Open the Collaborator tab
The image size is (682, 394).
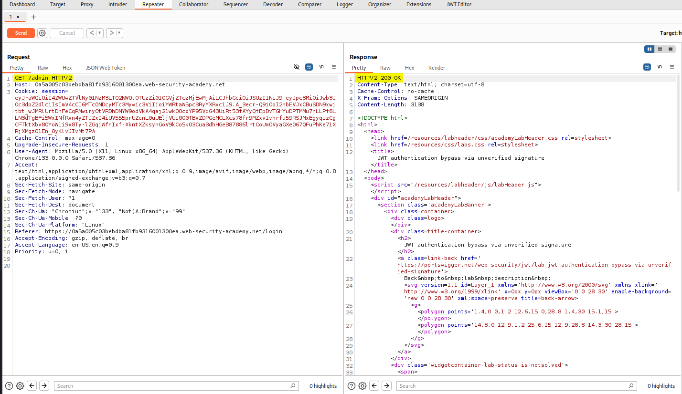pos(194,4)
